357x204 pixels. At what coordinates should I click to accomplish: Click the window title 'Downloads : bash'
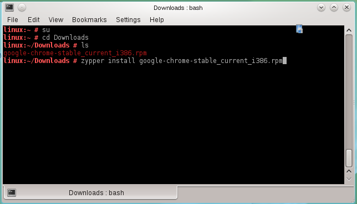pos(178,8)
